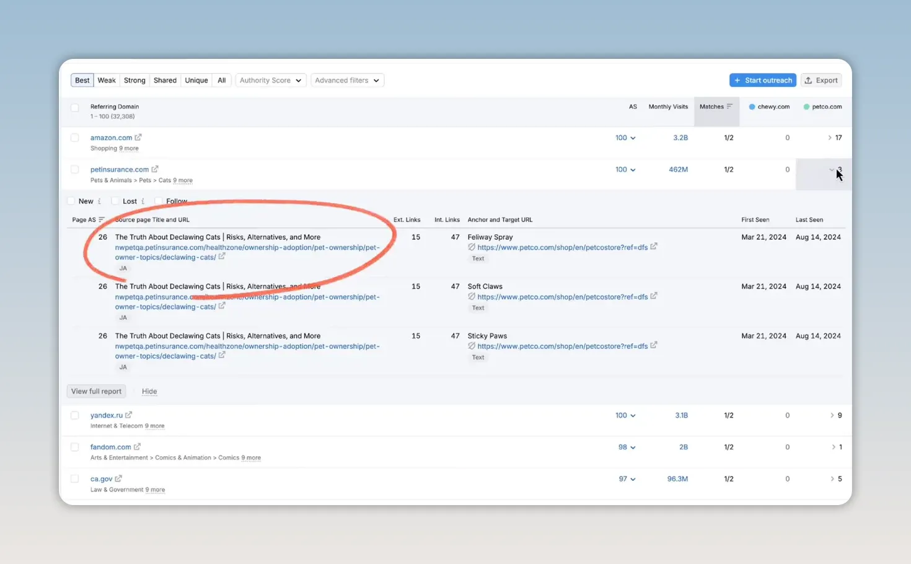911x564 pixels.
Task: Show the All tab
Action: click(221, 80)
